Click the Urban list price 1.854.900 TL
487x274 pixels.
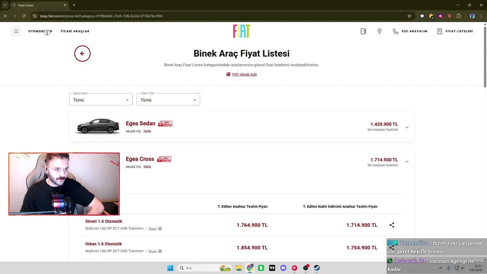(x=252, y=248)
